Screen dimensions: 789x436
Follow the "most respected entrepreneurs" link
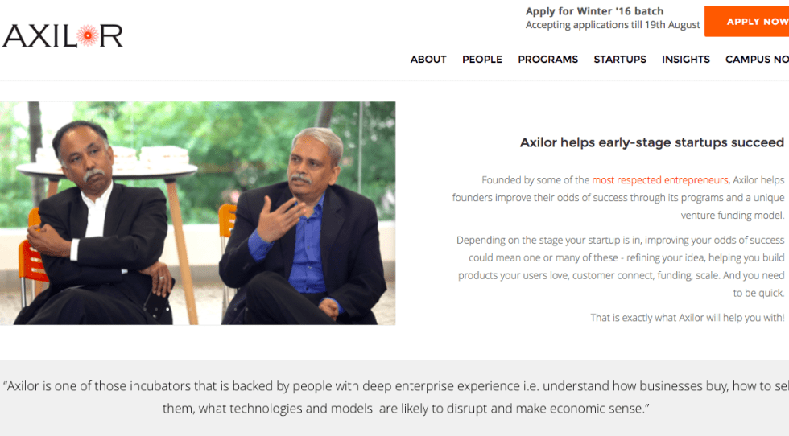click(x=660, y=180)
